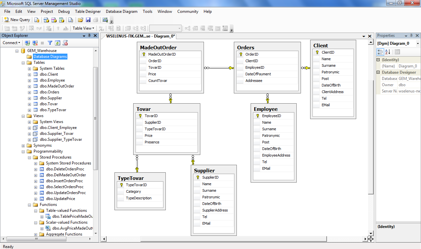
Task: Collapse the Stored Procedures tree node
Action: click(x=29, y=157)
